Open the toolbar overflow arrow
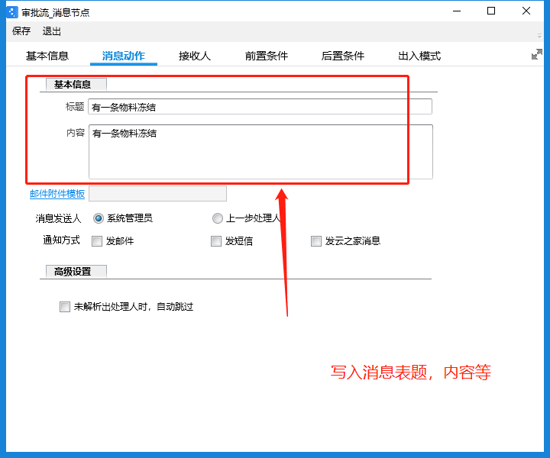 539,35
